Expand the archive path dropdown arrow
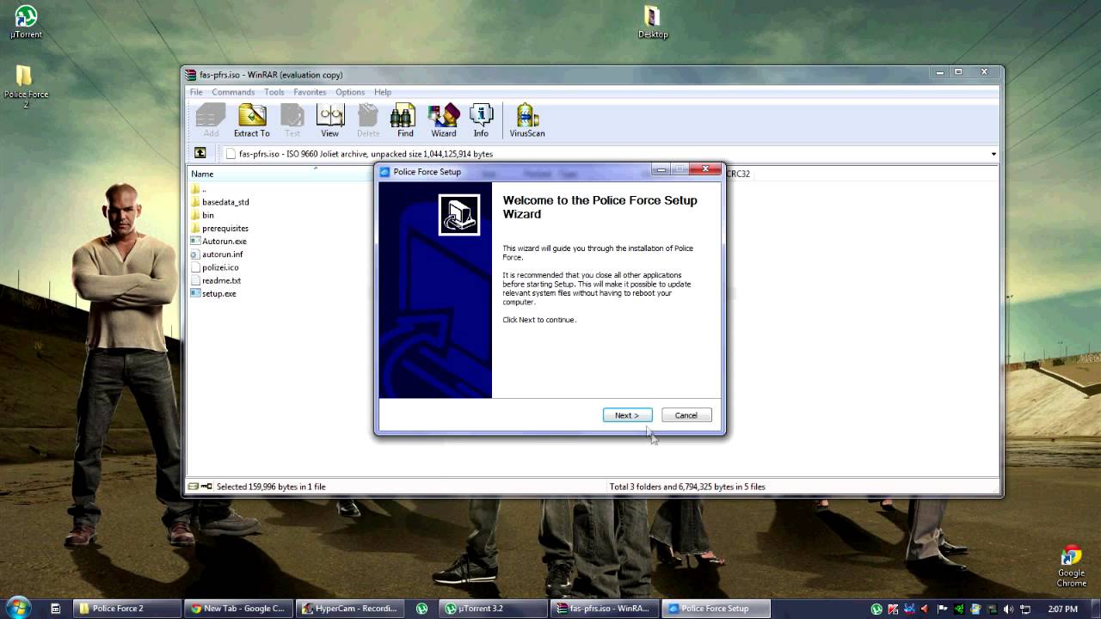1101x619 pixels. point(993,154)
